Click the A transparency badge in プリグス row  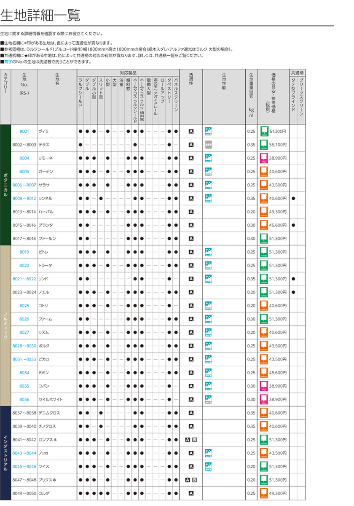(188, 480)
